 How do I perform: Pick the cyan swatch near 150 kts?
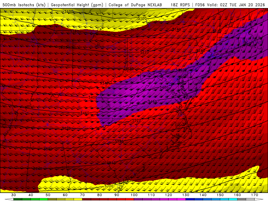click(x=224, y=199)
